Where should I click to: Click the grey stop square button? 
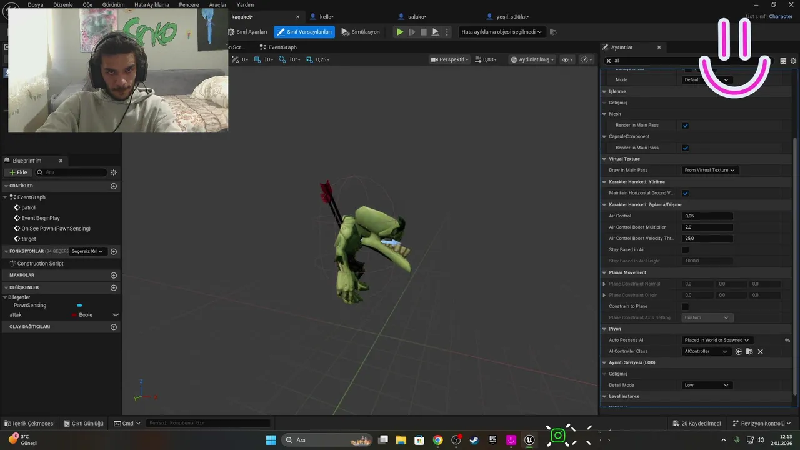click(424, 32)
